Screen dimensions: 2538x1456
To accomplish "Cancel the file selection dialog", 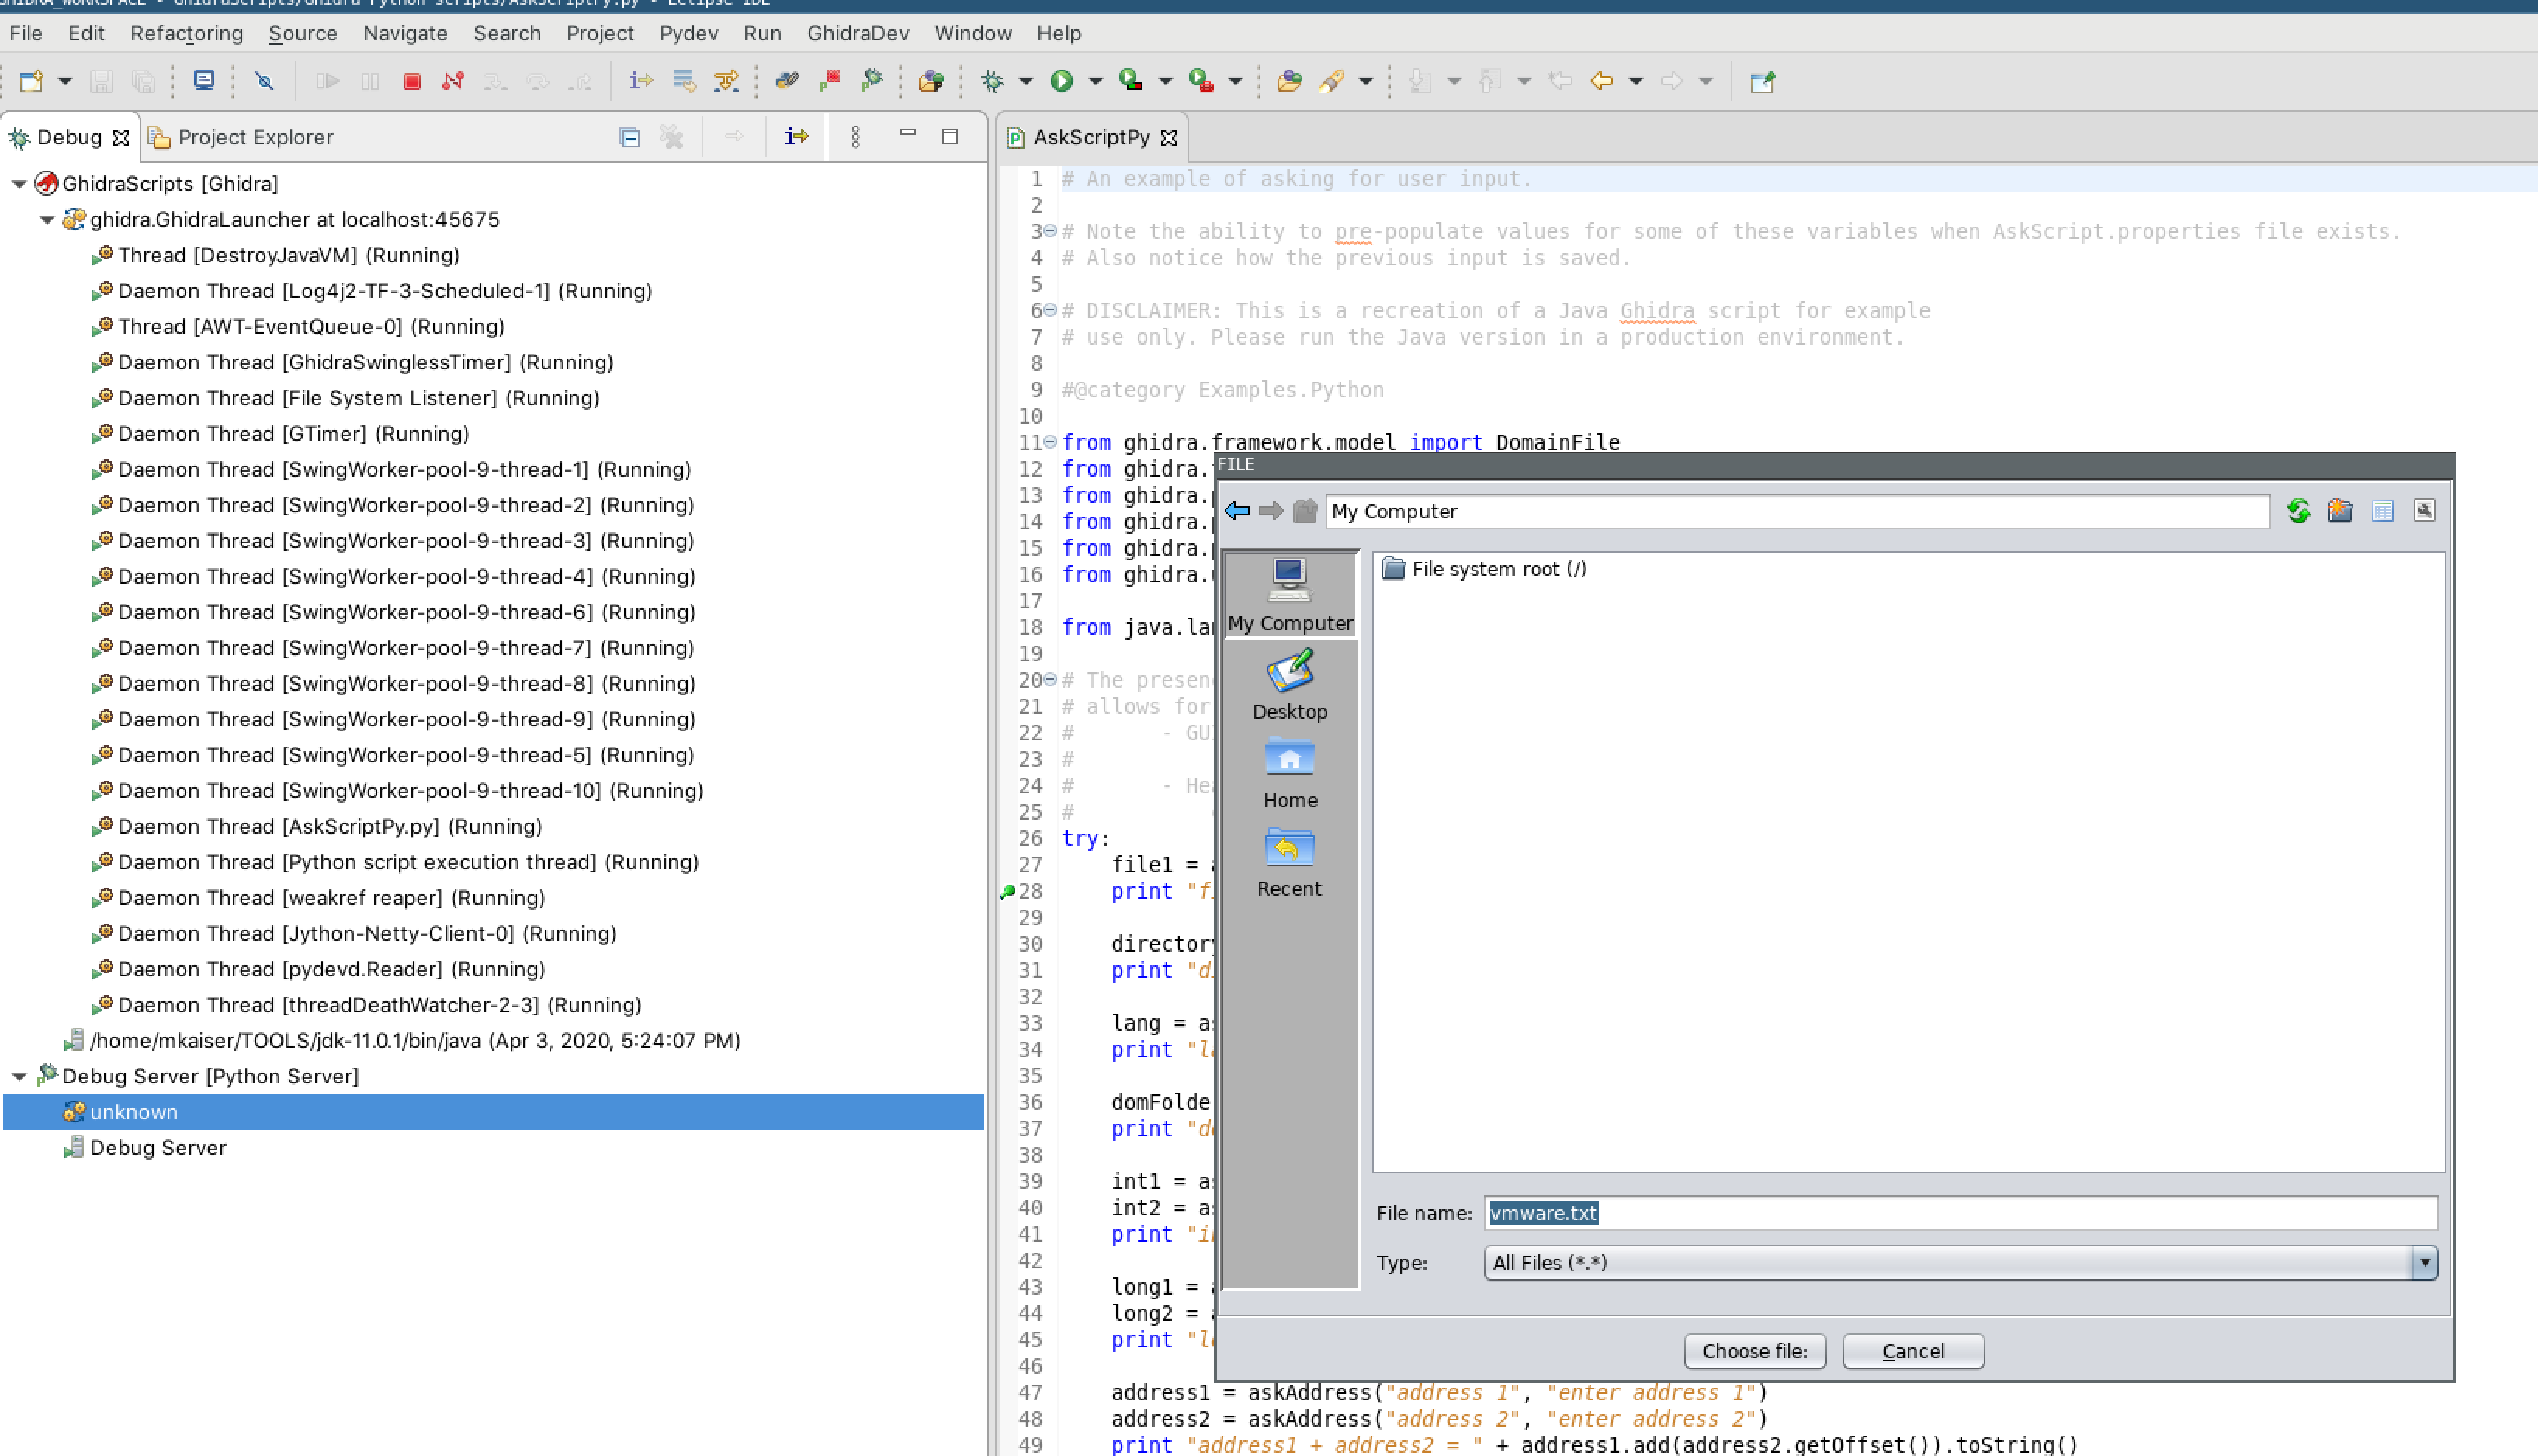I will click(1912, 1350).
